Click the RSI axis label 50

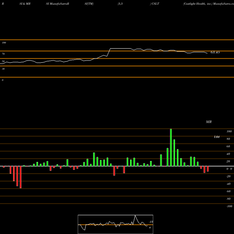pos(3,61)
